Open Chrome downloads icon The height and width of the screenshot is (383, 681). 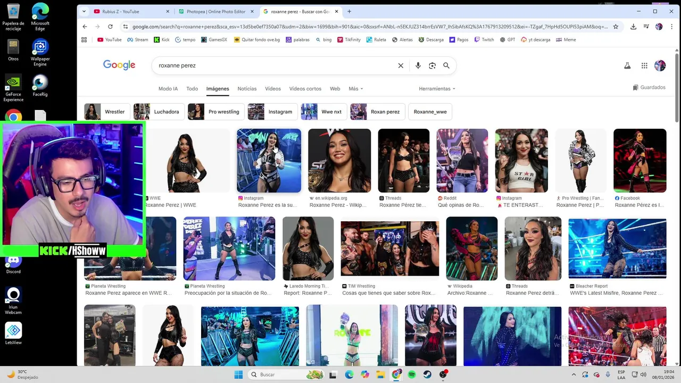point(633,27)
